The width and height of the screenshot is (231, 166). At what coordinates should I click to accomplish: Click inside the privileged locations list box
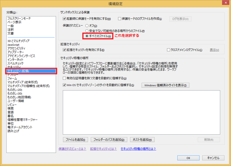coord(141,112)
